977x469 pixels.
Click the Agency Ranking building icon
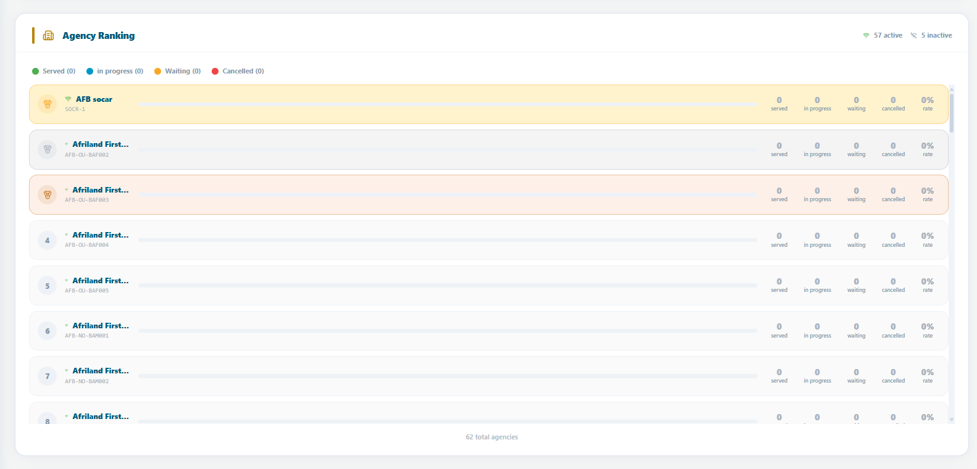pos(48,36)
